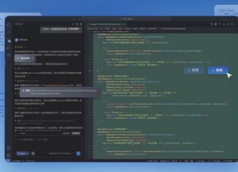This screenshot has width=238, height=172.
Task: Click the mall-portal breadcrumb segment
Action: pos(92,28)
